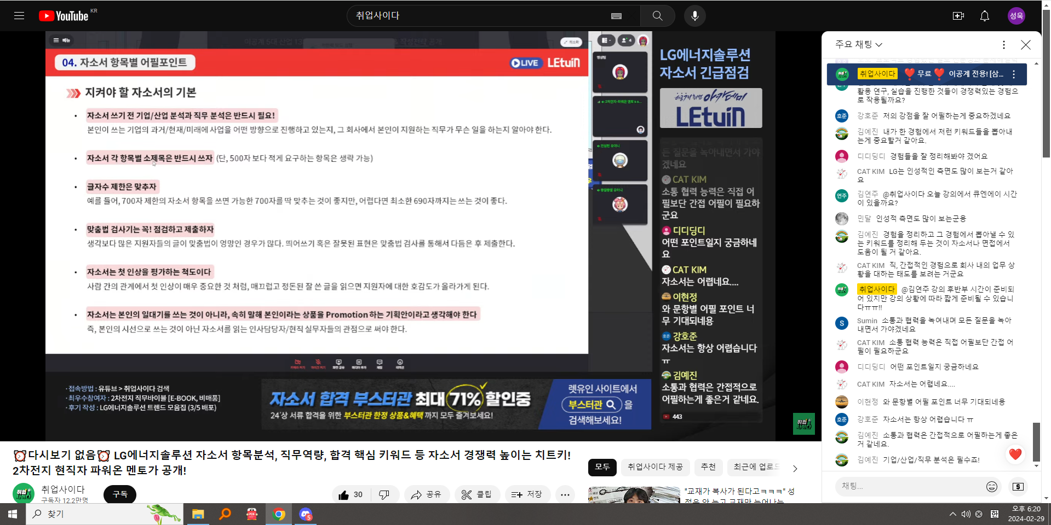Image resolution: width=1051 pixels, height=525 pixels.
Task: Open File Explorer from the taskbar
Action: pyautogui.click(x=198, y=514)
